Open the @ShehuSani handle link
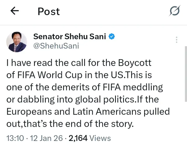The image size is (187, 144). pyautogui.click(x=56, y=46)
